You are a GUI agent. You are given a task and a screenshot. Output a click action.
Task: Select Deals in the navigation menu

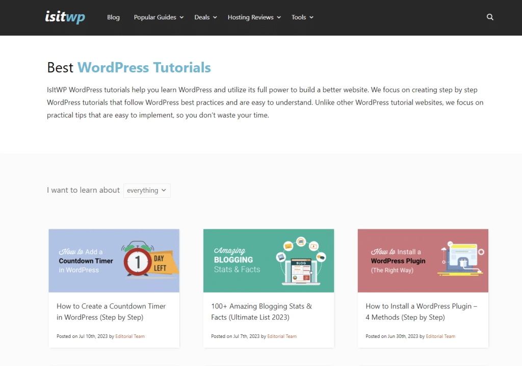point(201,17)
